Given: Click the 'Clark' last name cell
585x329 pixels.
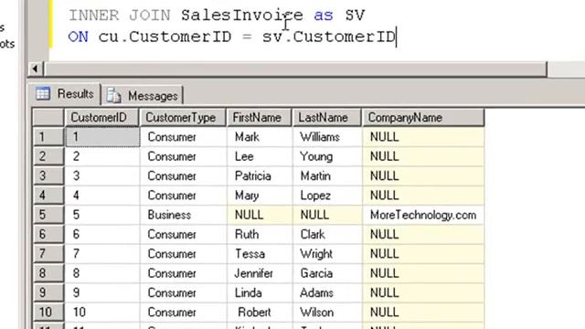Looking at the screenshot, I should pos(327,234).
